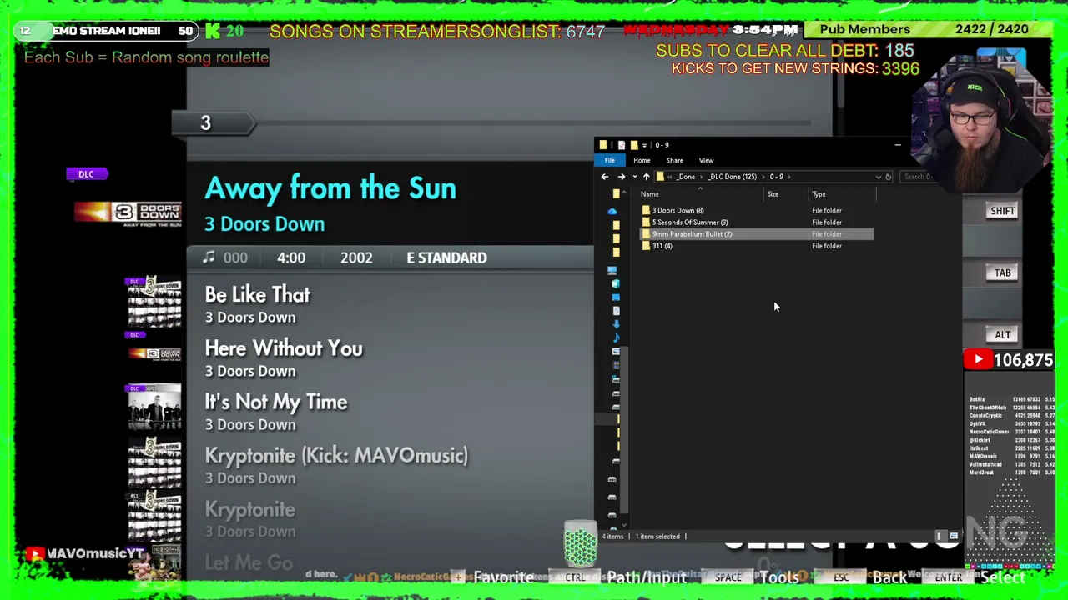Click the DLC badge in song list
The image size is (1068, 600).
pyautogui.click(x=86, y=174)
